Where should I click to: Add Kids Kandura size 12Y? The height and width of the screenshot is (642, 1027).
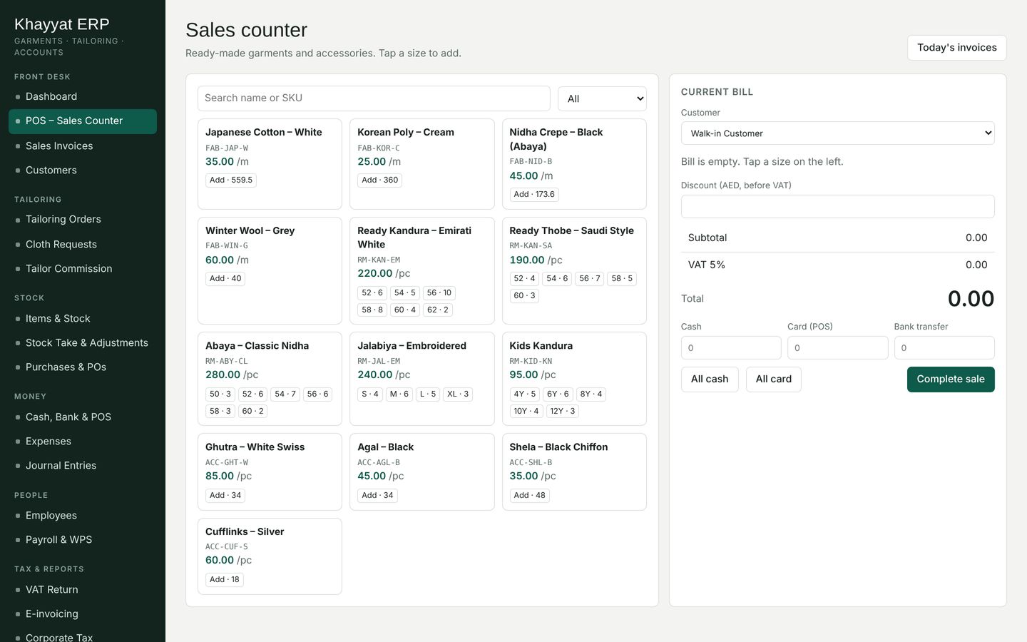pyautogui.click(x=563, y=412)
